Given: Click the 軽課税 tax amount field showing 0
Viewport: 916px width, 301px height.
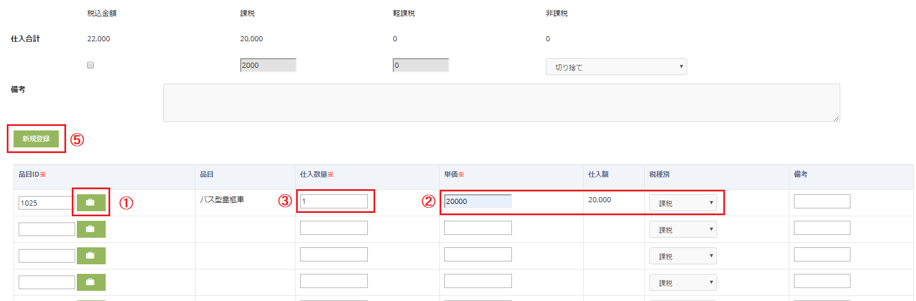Looking at the screenshot, I should [x=420, y=65].
